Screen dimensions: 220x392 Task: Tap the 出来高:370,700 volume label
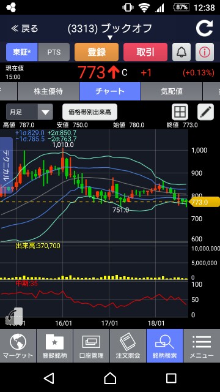(x=38, y=246)
